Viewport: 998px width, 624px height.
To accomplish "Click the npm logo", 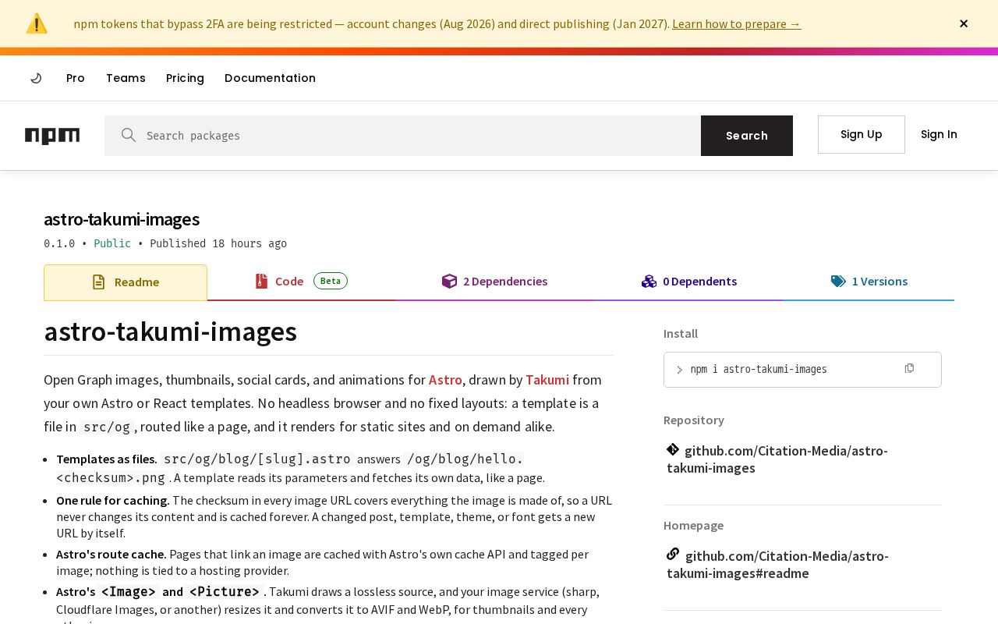I will point(52,136).
